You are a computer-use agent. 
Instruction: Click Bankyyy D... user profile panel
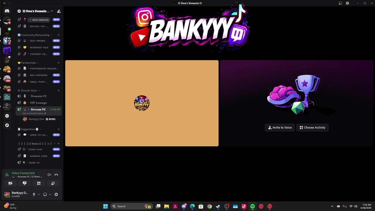click(16, 194)
